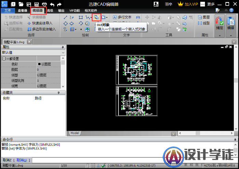Image resolution: width=239 pixels, height=169 pixels.
Task: Undo the last action
Action: (x=52, y=4)
